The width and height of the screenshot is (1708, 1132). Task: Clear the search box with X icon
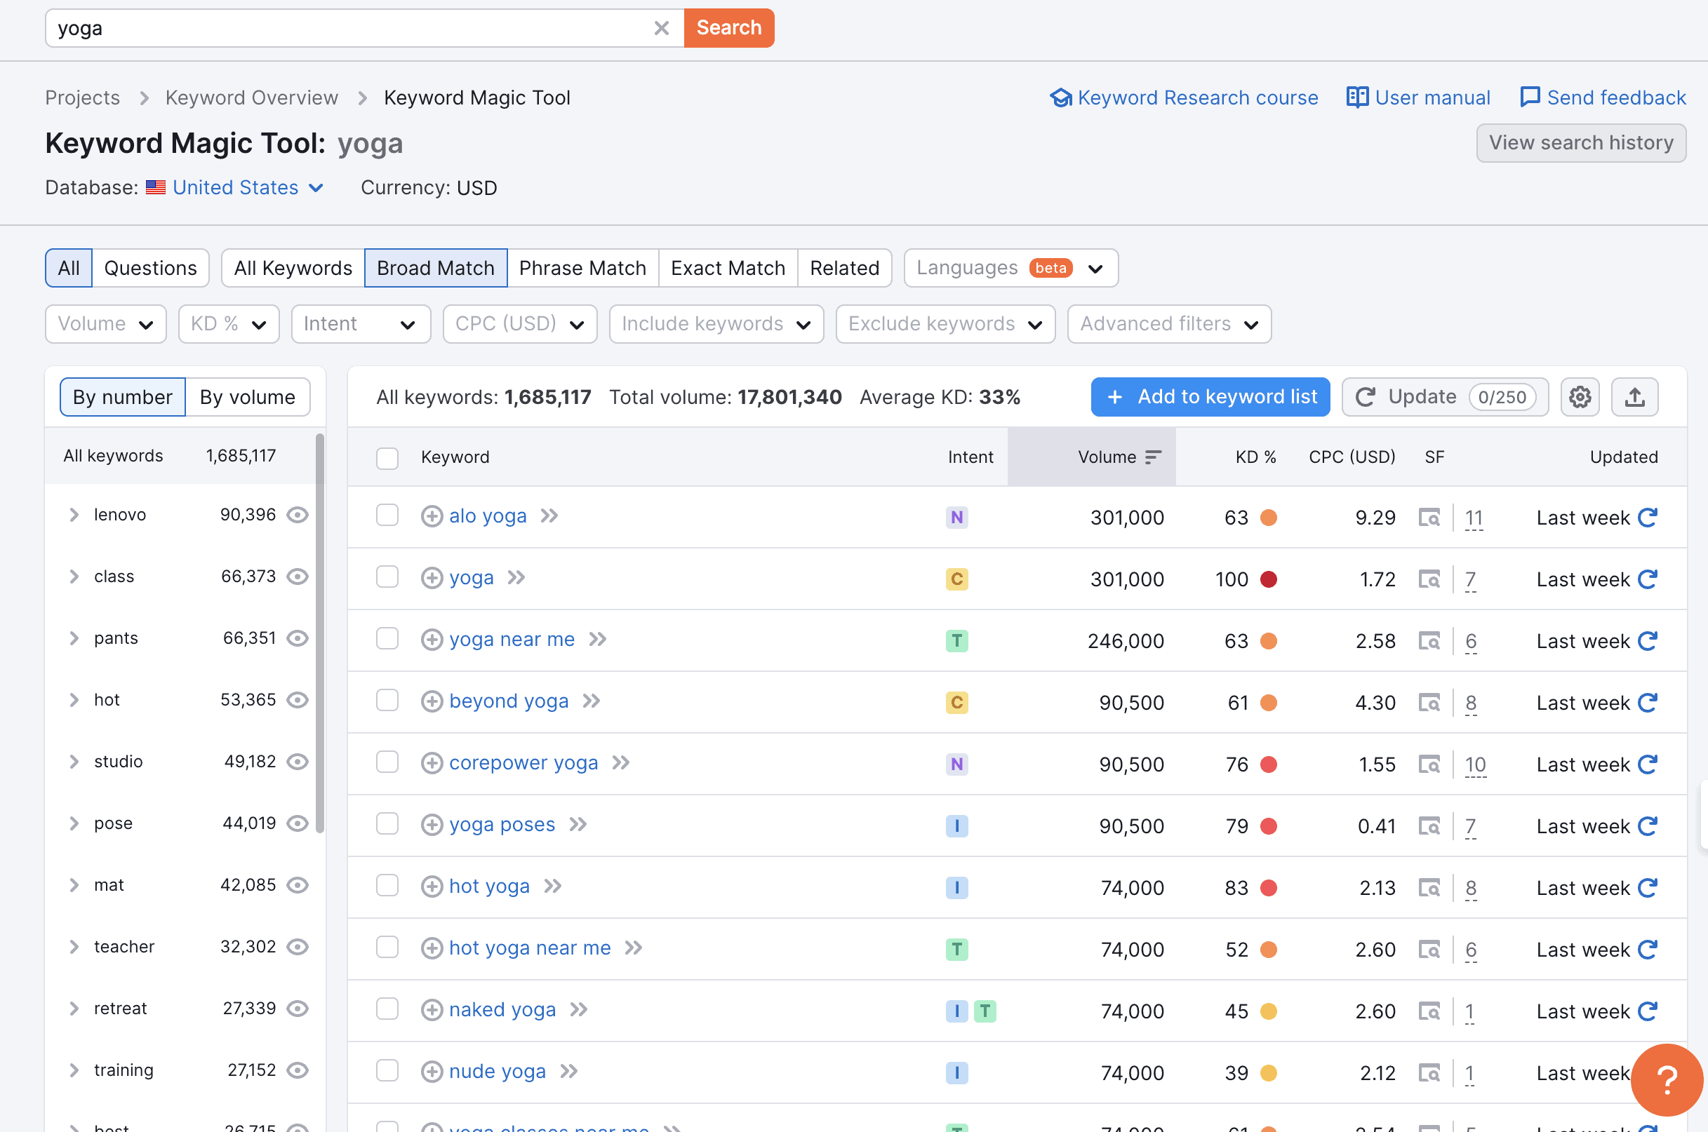click(x=661, y=28)
